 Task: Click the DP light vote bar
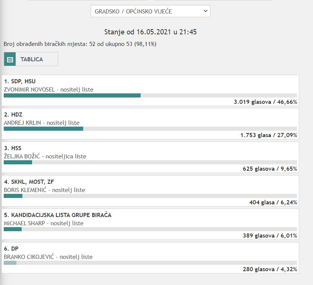point(10,263)
